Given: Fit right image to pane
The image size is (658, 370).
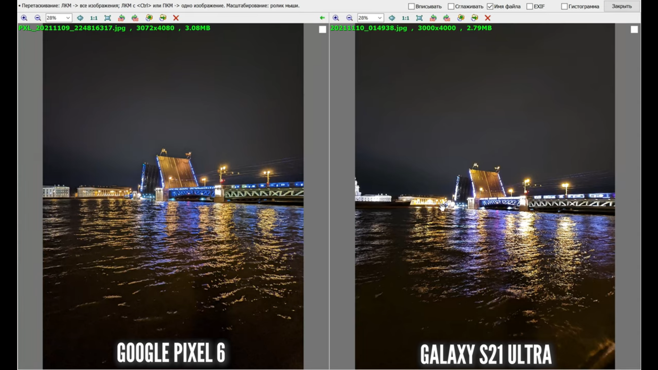Looking at the screenshot, I should [419, 18].
